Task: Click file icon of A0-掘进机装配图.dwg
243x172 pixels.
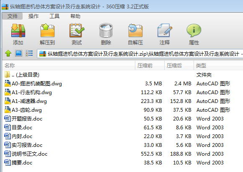Action: pos(8,83)
